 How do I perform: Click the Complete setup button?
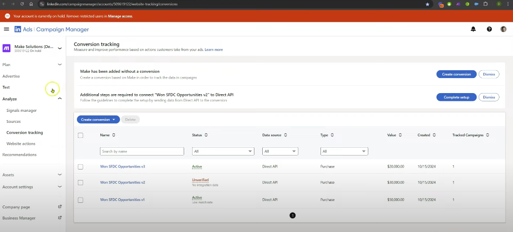click(456, 97)
